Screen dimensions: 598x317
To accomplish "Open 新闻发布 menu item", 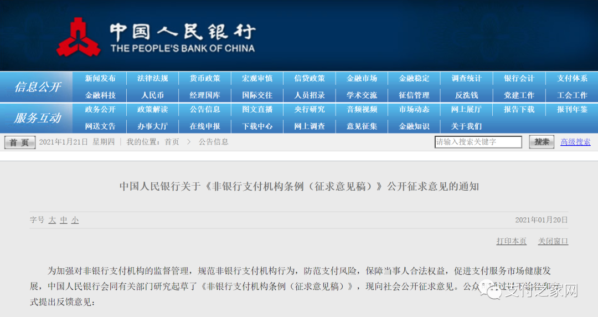I will [x=100, y=78].
